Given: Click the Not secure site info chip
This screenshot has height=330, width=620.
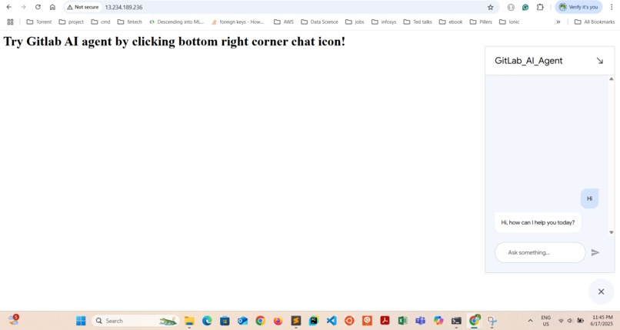Looking at the screenshot, I should click(82, 7).
